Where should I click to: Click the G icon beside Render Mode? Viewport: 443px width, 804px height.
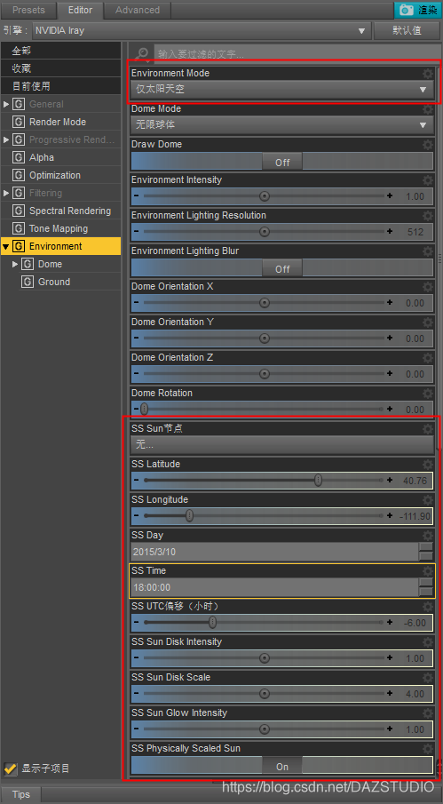coord(19,122)
